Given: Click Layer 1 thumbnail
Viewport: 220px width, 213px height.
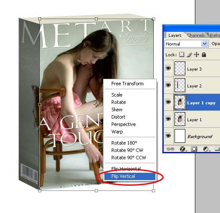Looking at the screenshot, I should [x=180, y=119].
